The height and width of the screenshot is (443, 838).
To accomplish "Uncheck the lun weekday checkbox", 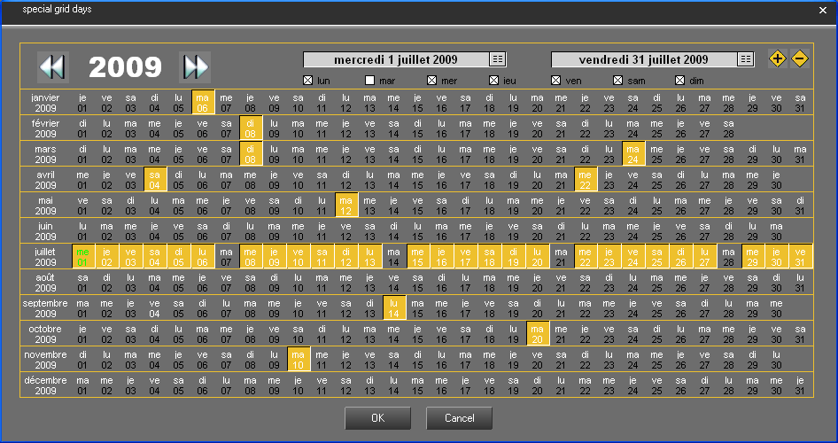I will pyautogui.click(x=308, y=81).
